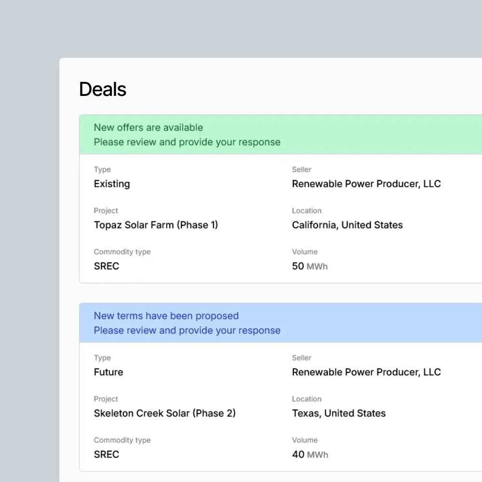Viewport: 482px width, 482px height.
Task: Click the Deals page heading
Action: (x=103, y=90)
